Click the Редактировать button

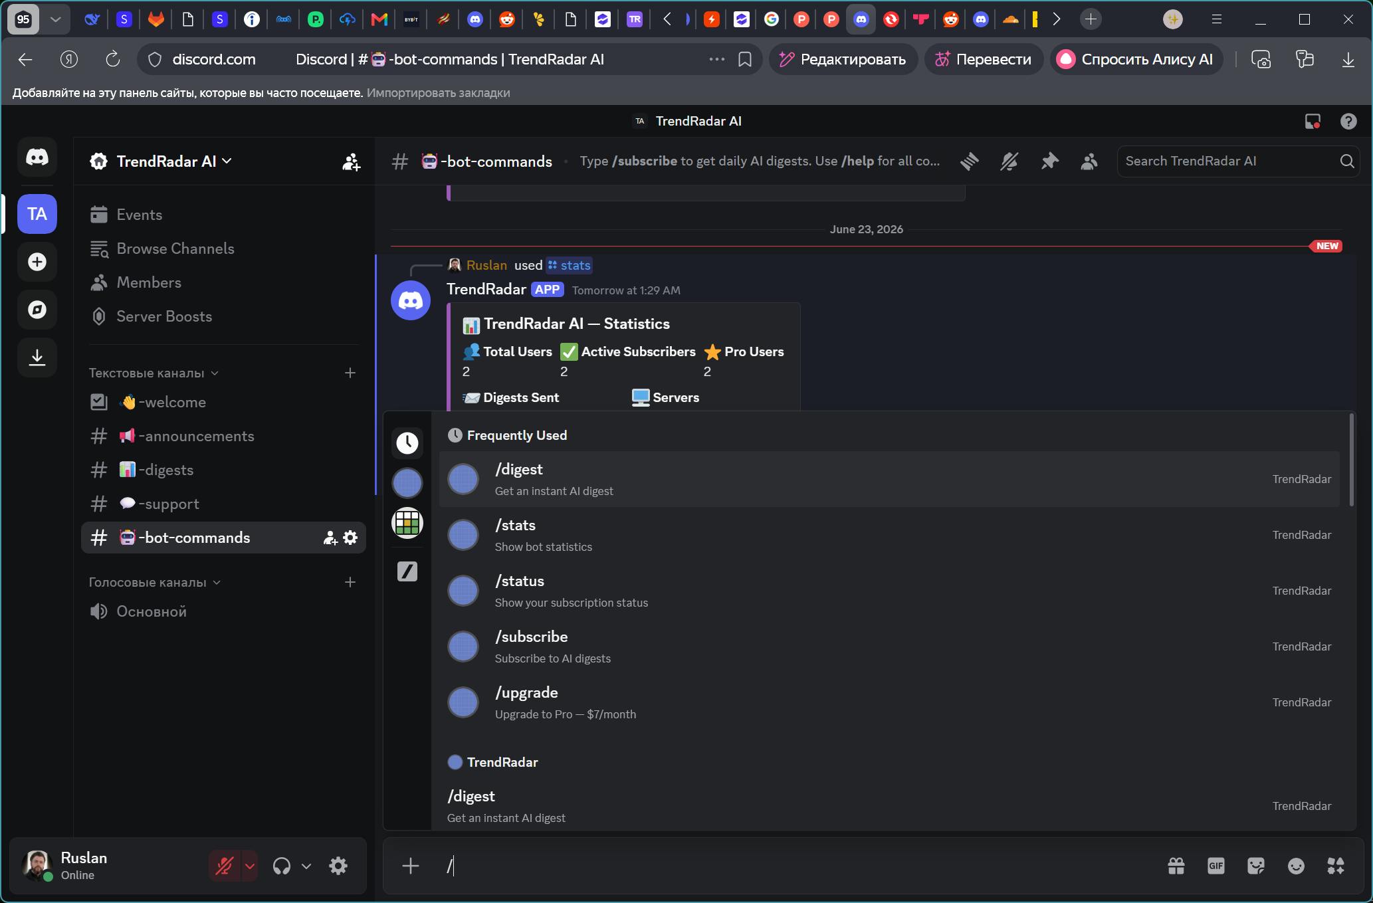tap(843, 59)
